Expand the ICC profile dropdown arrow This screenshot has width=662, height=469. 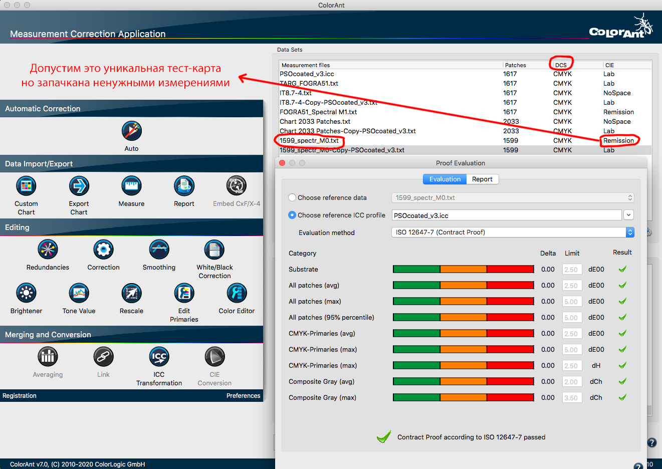(629, 215)
